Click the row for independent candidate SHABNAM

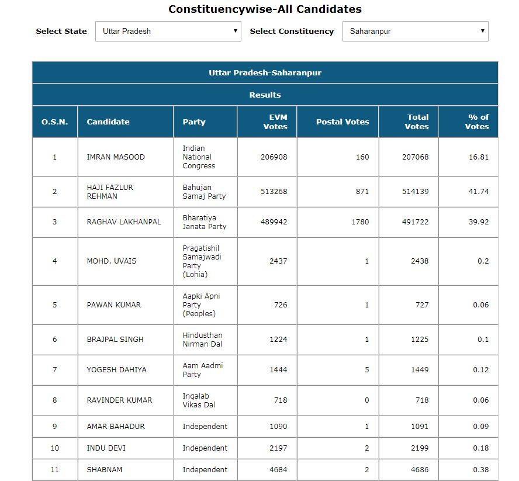266,469
